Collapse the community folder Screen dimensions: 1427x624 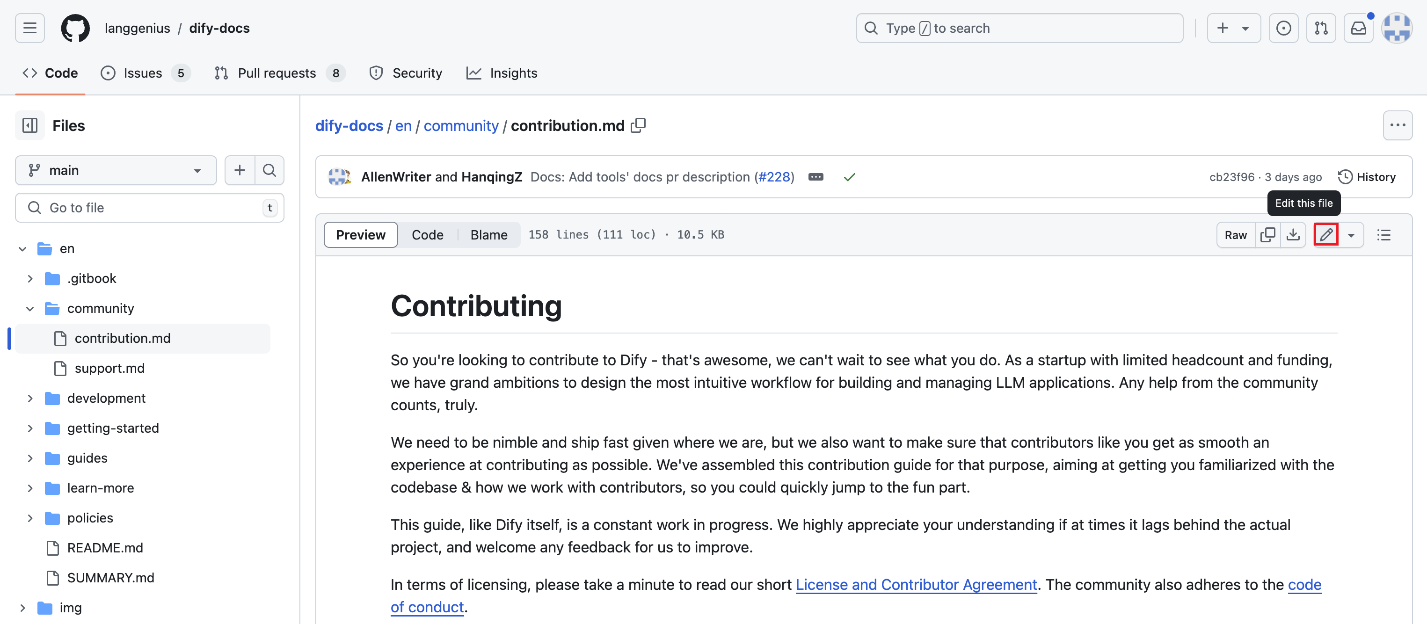pyautogui.click(x=30, y=308)
